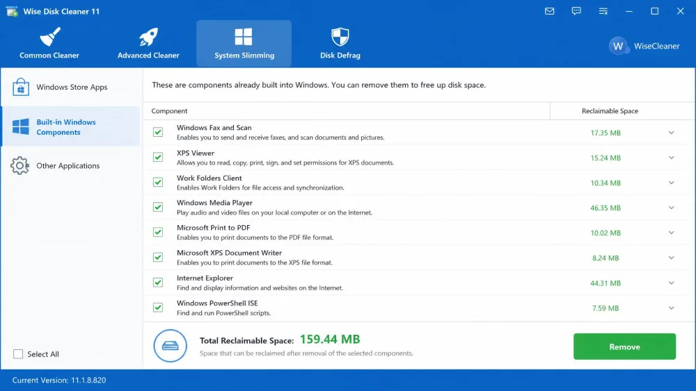Uncheck XPS Viewer checkbox

pyautogui.click(x=157, y=157)
